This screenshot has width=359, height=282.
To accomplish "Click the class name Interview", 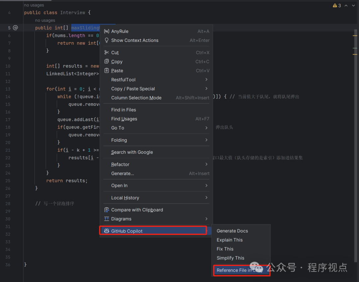I will [72, 13].
